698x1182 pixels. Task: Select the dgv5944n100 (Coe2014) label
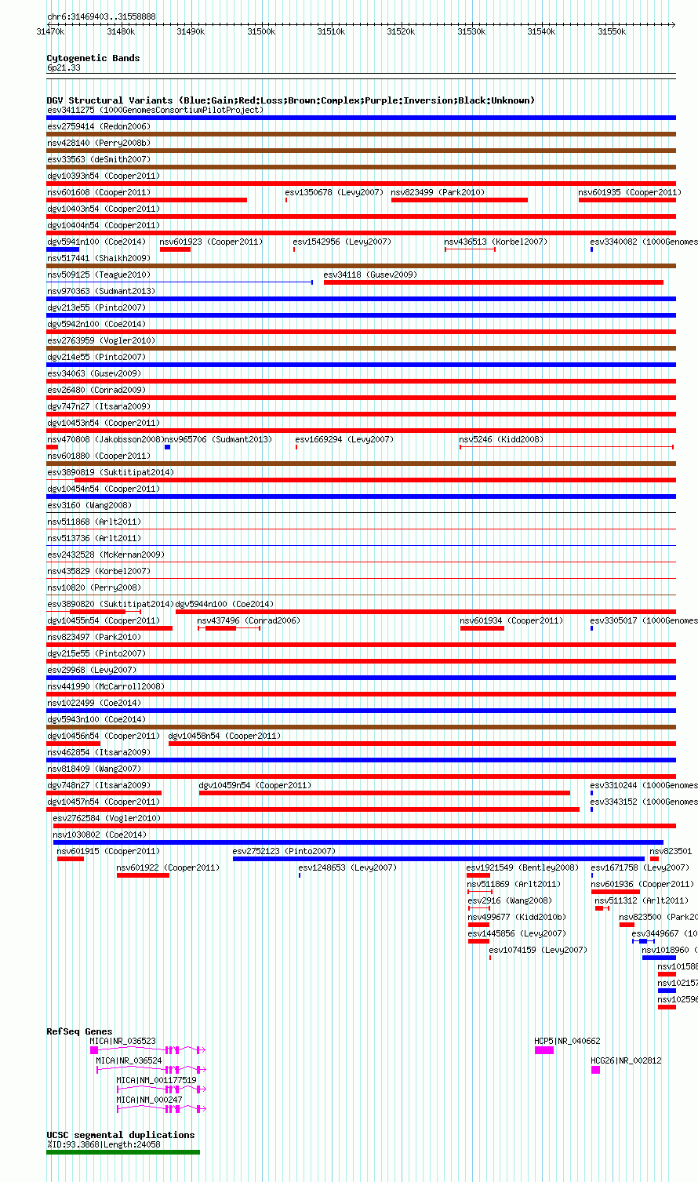click(x=224, y=604)
